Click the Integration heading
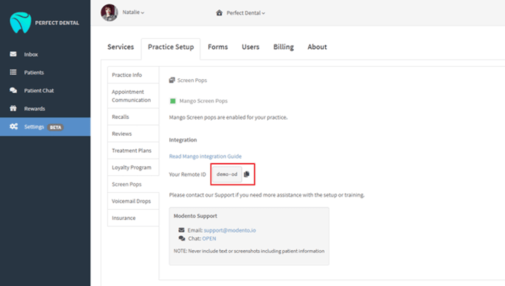 183,140
